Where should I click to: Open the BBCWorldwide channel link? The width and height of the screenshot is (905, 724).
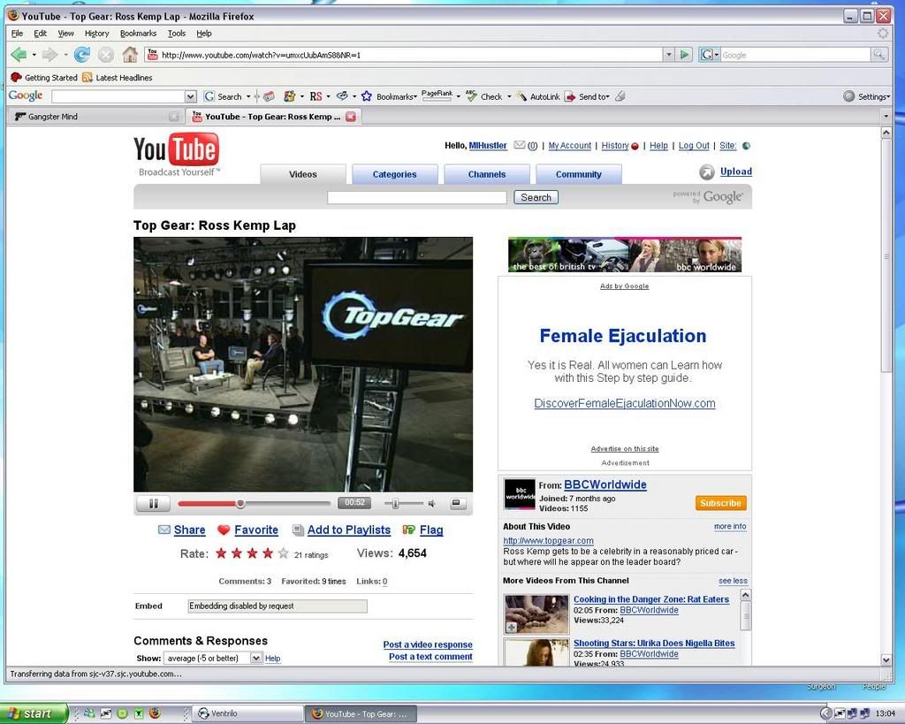605,485
